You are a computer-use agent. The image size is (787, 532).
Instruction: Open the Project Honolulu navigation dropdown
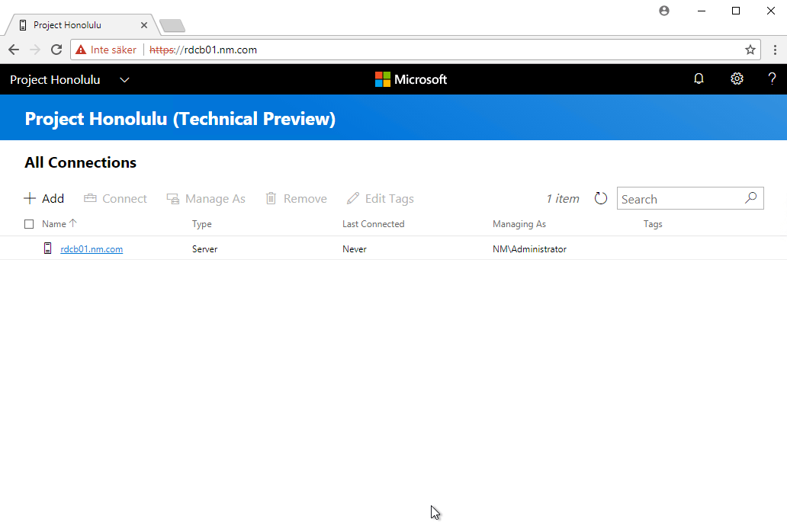(x=124, y=79)
